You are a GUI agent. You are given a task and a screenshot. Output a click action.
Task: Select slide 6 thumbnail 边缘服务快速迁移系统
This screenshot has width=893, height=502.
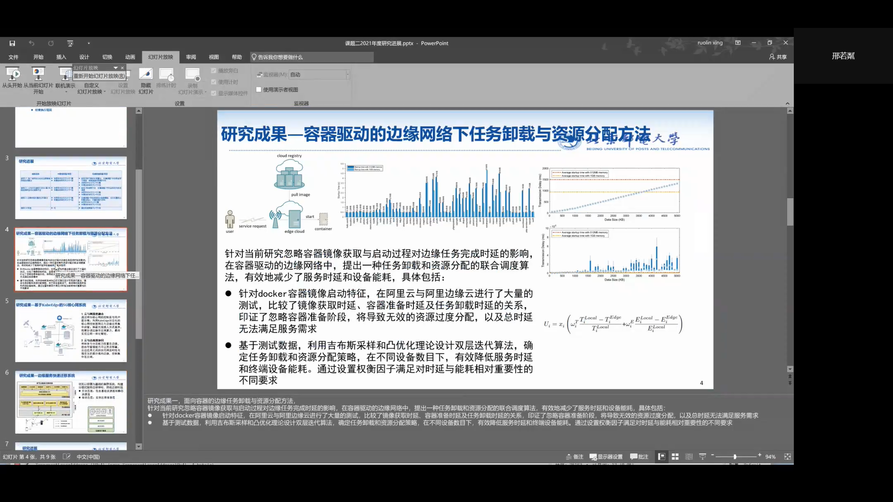click(71, 403)
